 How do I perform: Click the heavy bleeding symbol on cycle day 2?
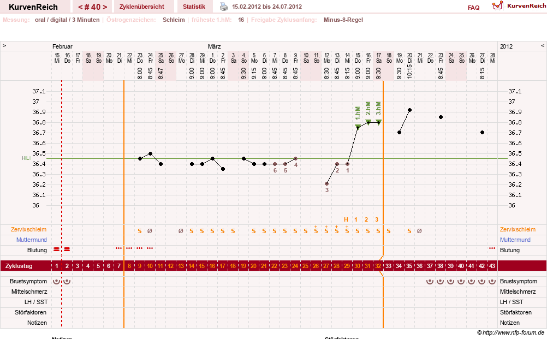point(67,249)
